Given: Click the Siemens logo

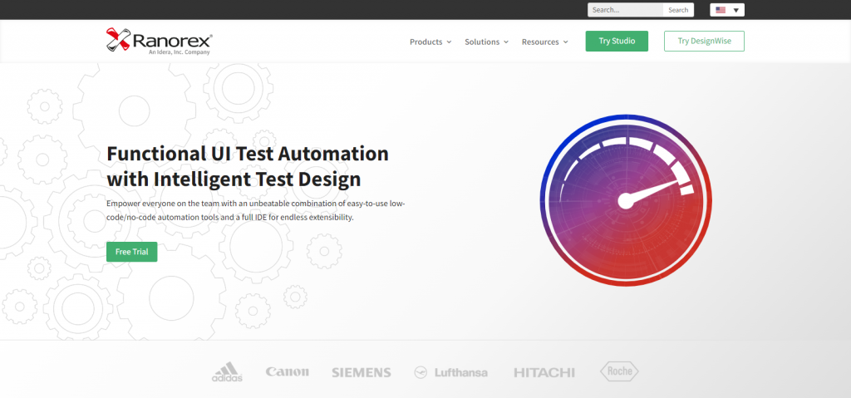Looking at the screenshot, I should pyautogui.click(x=362, y=372).
